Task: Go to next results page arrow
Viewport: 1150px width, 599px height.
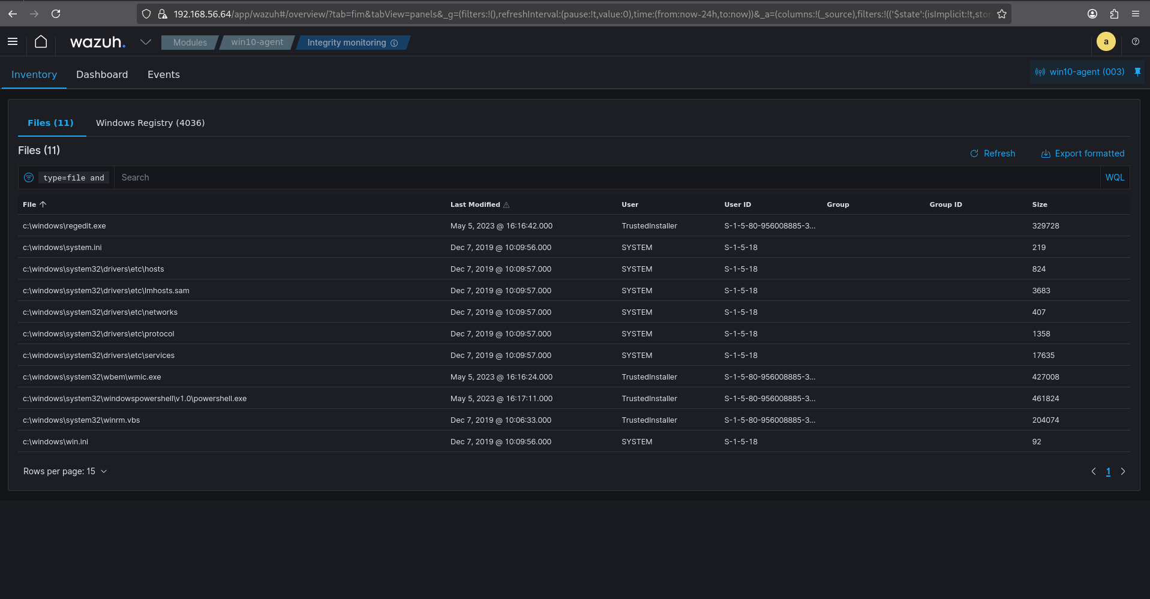Action: tap(1123, 471)
